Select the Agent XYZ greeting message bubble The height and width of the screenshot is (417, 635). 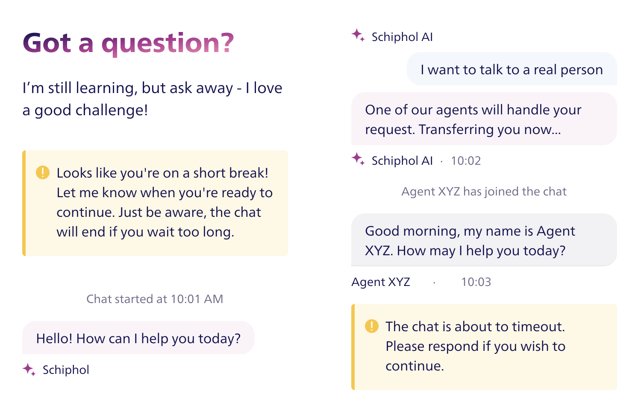(x=484, y=240)
